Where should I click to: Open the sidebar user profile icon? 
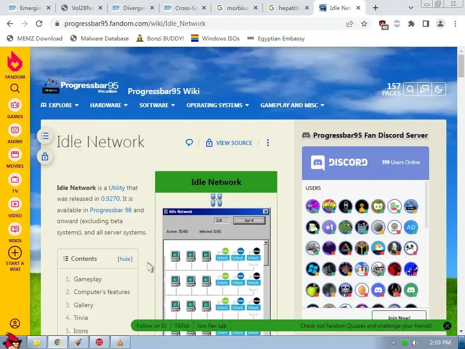coord(15,324)
